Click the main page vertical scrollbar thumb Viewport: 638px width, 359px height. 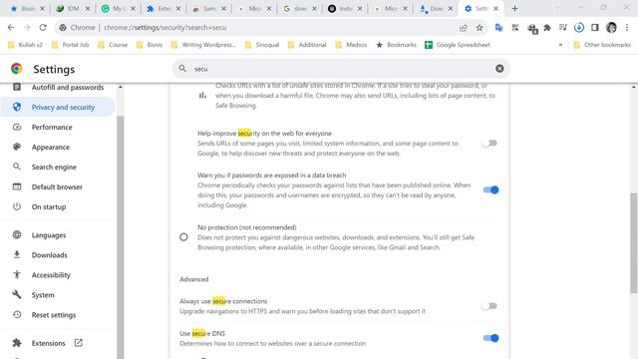tap(634, 242)
